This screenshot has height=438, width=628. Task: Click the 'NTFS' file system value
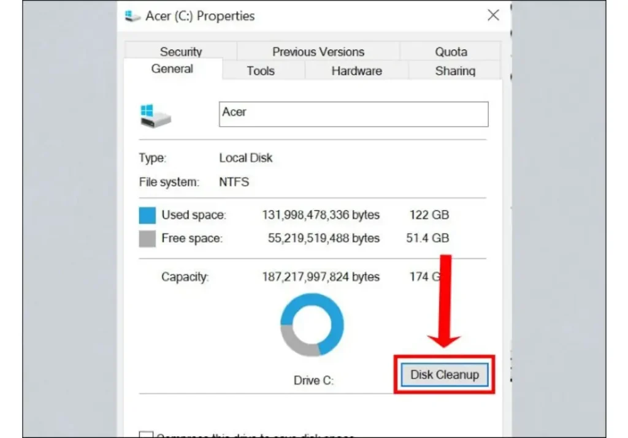234,182
